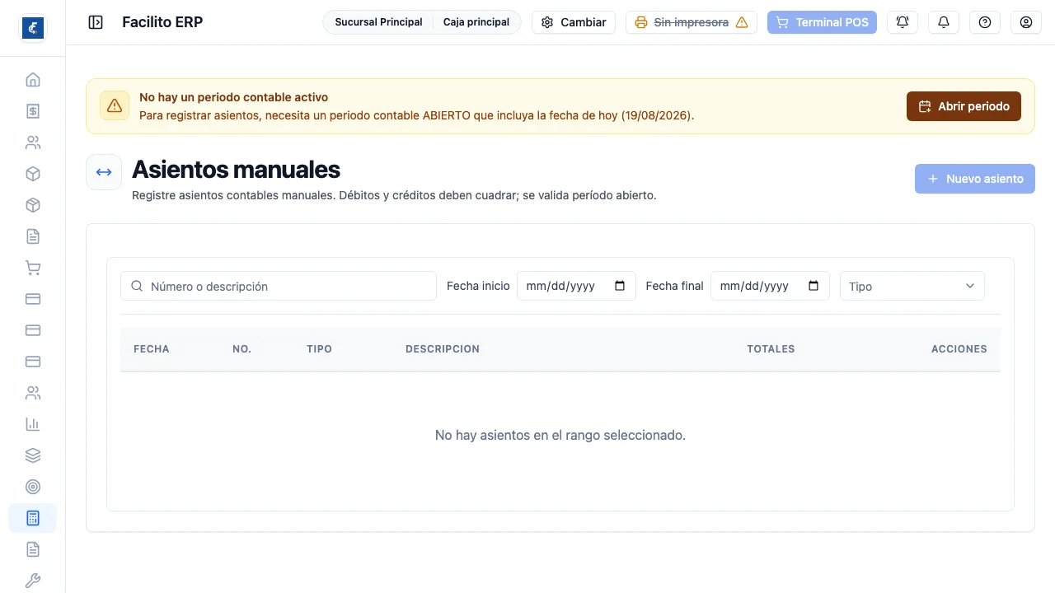Open the calendar picker in the Fecha inicio field

pos(621,286)
